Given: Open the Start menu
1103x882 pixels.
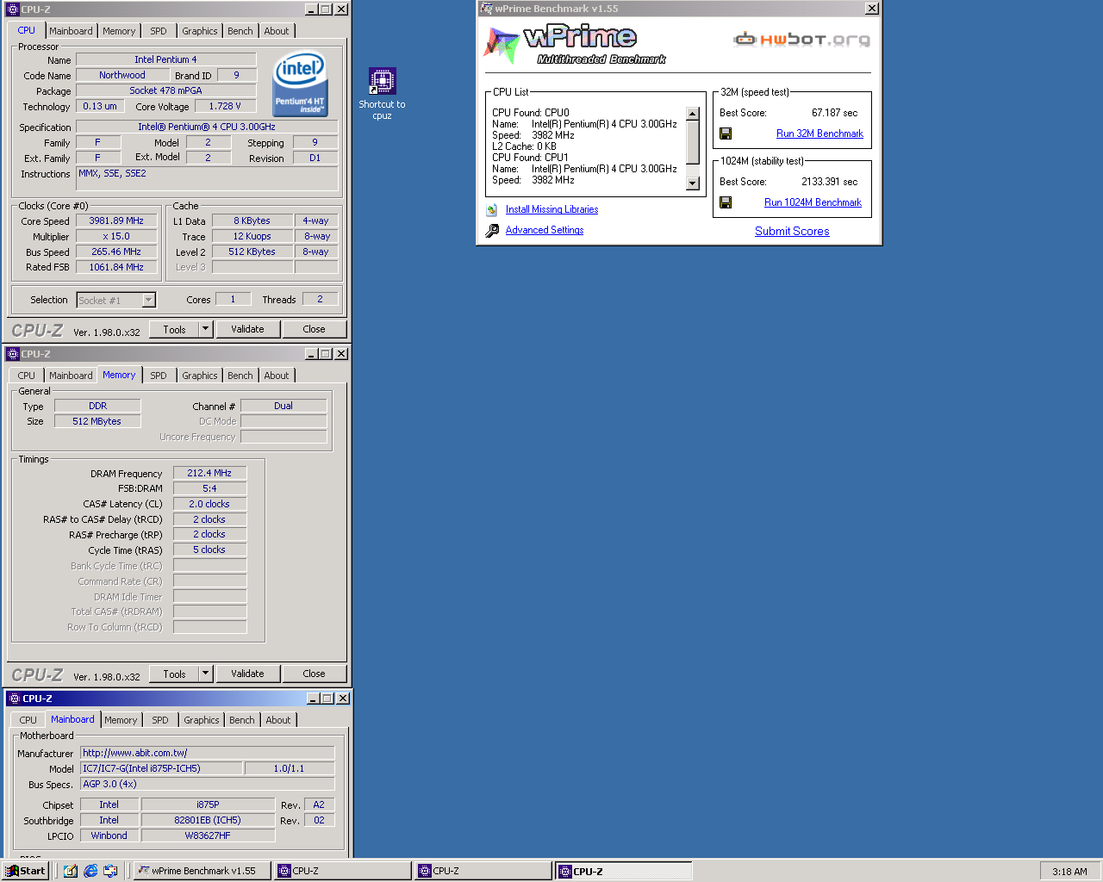Looking at the screenshot, I should pos(25,871).
